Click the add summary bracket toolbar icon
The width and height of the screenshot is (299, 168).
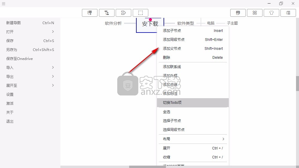pos(123,13)
